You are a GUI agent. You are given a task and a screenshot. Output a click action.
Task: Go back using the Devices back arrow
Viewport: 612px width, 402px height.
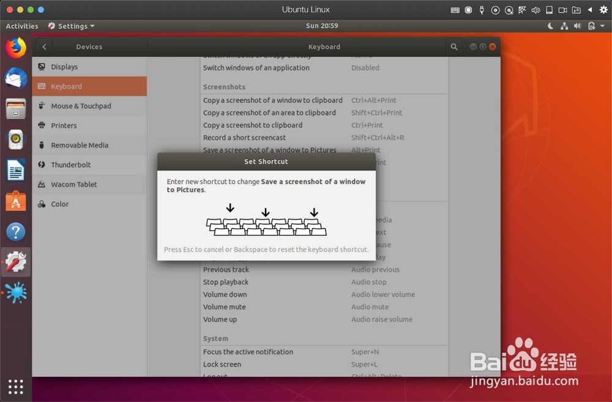click(44, 47)
